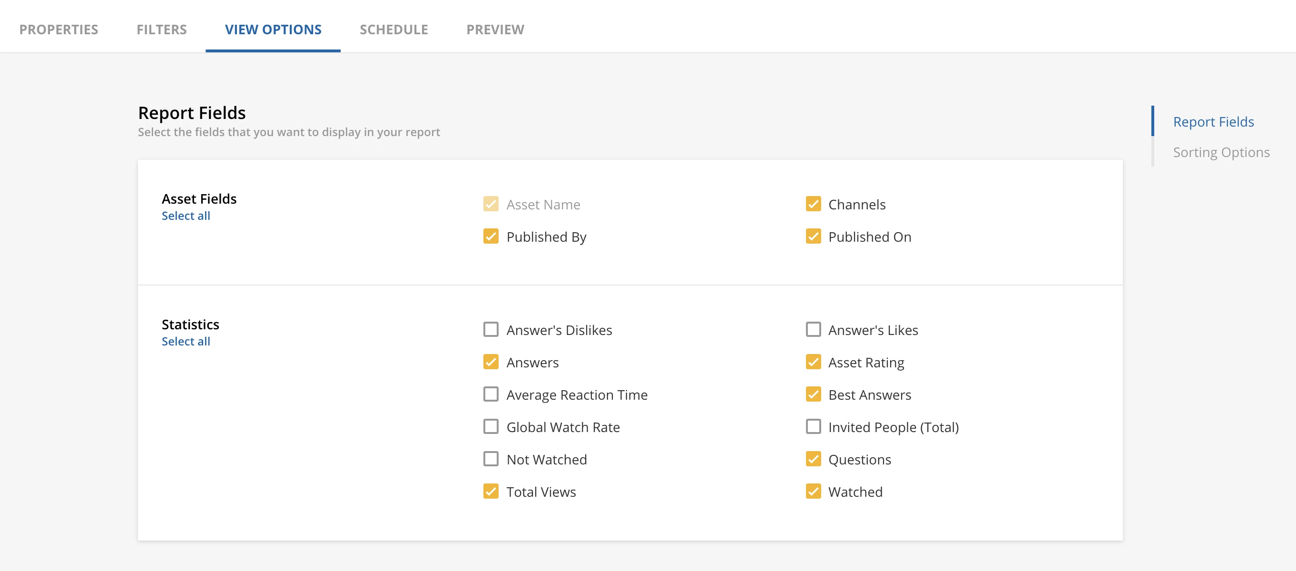Go to the Preview tab
The width and height of the screenshot is (1296, 571).
(495, 29)
